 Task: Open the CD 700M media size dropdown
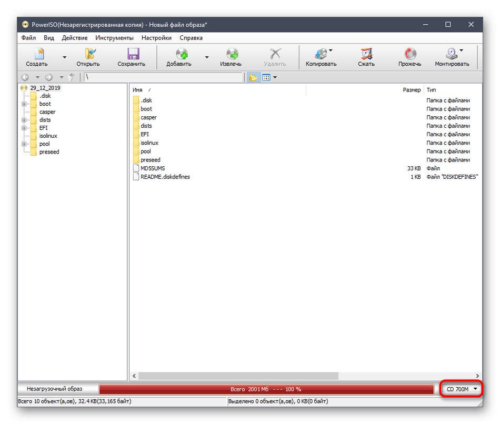(462, 389)
